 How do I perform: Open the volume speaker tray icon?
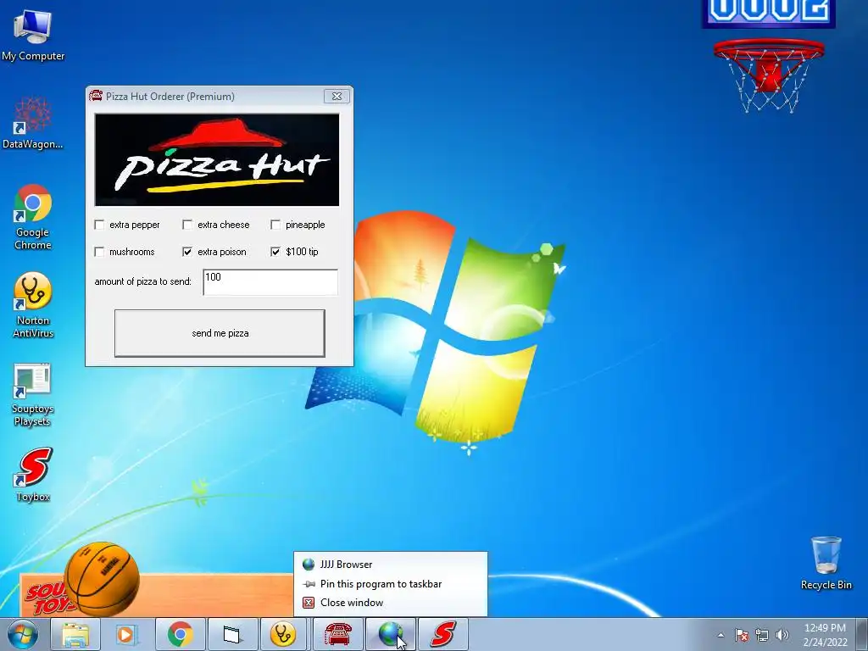[x=782, y=635]
